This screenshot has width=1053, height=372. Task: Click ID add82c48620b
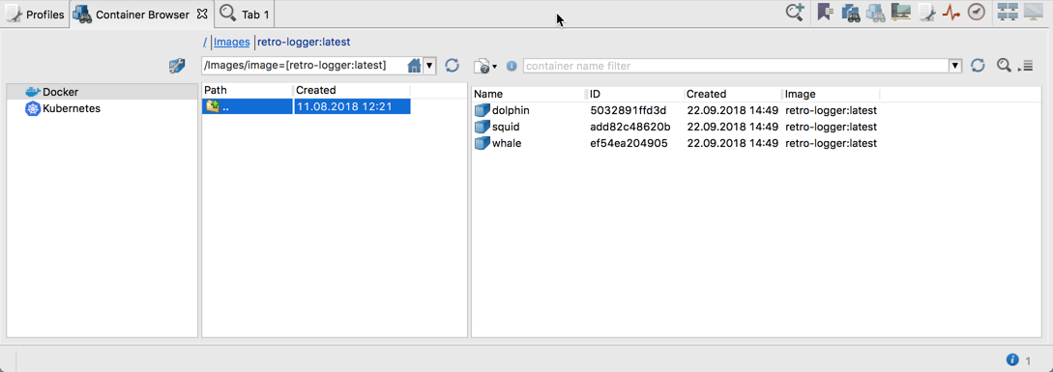point(629,127)
